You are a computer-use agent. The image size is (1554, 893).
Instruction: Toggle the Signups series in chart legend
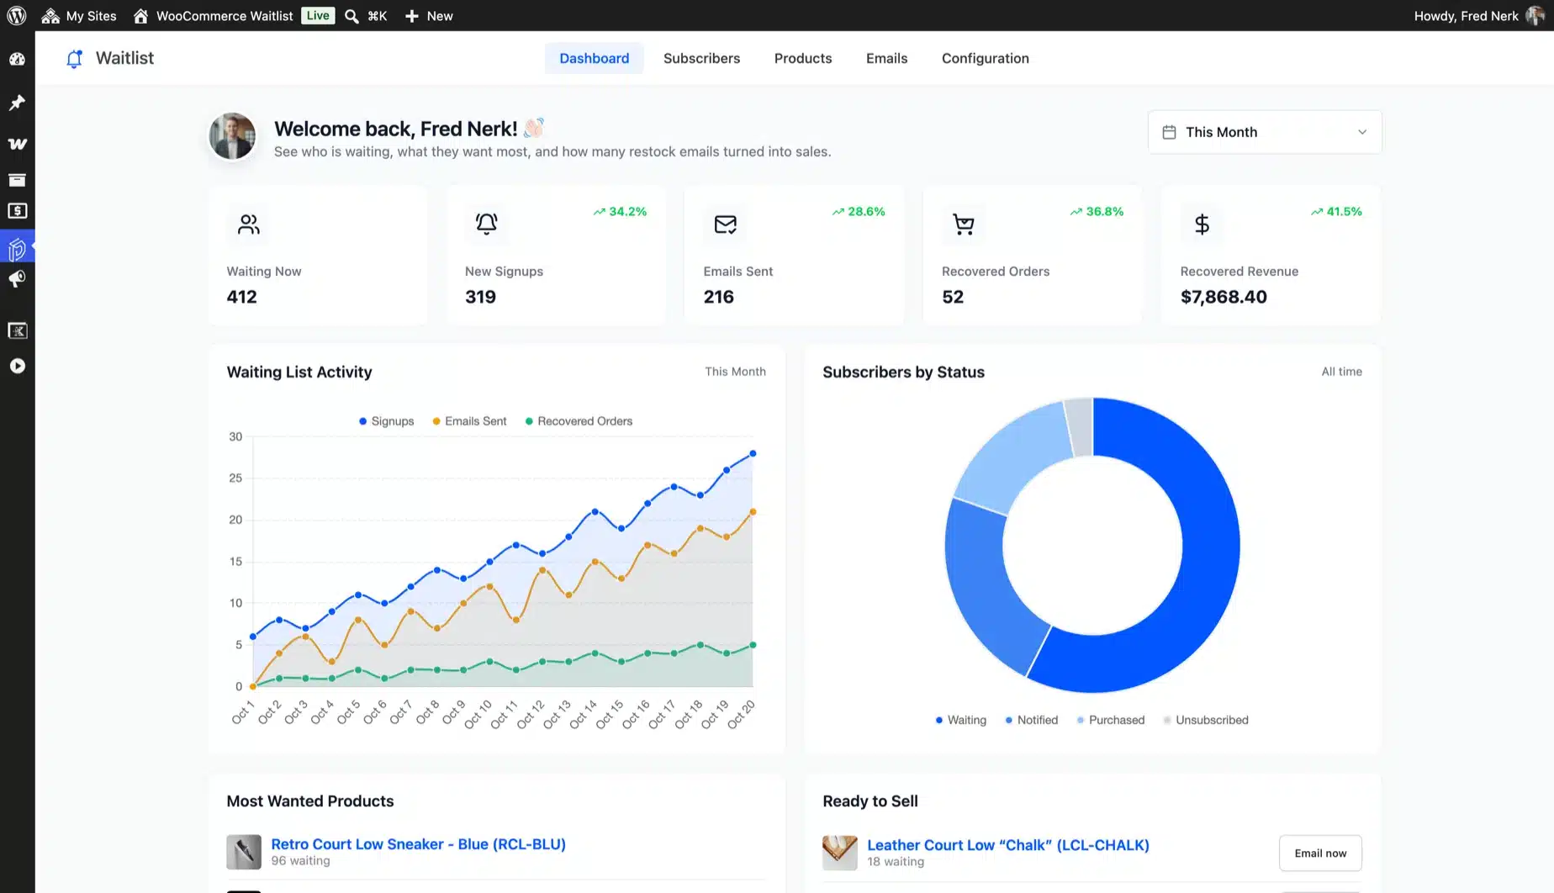tap(387, 421)
